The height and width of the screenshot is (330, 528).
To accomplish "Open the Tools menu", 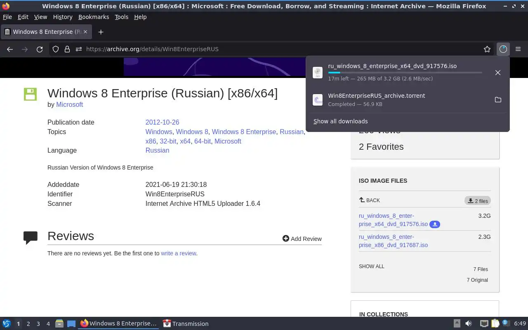I will tap(121, 17).
